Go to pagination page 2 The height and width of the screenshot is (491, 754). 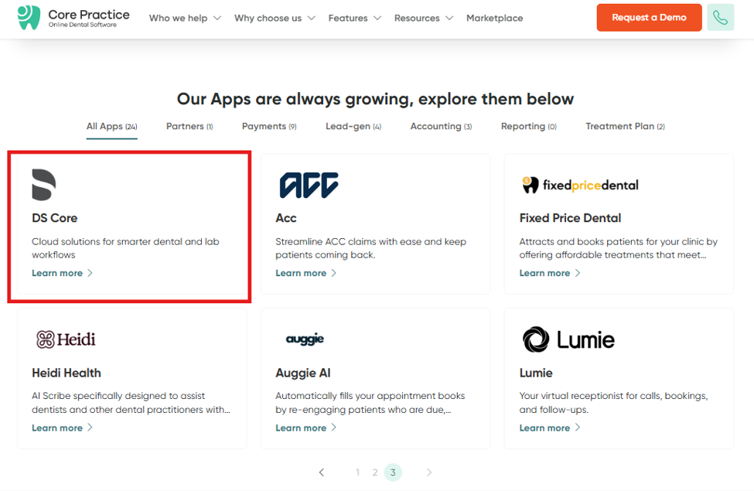pos(374,472)
